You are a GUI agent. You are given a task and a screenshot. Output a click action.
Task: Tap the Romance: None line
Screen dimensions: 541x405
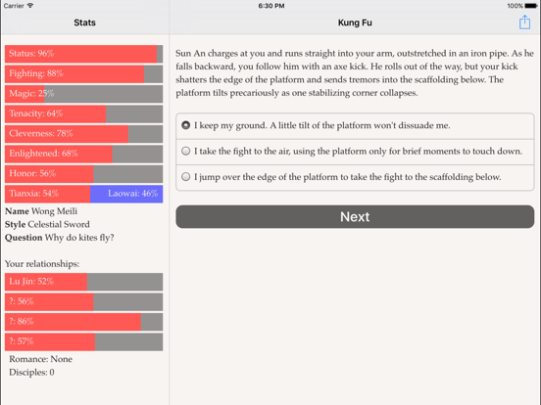click(x=41, y=359)
